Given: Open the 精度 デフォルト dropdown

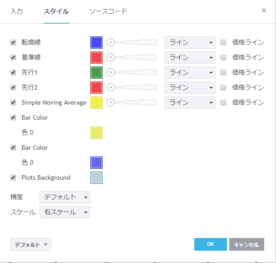Looking at the screenshot, I should coord(65,197).
